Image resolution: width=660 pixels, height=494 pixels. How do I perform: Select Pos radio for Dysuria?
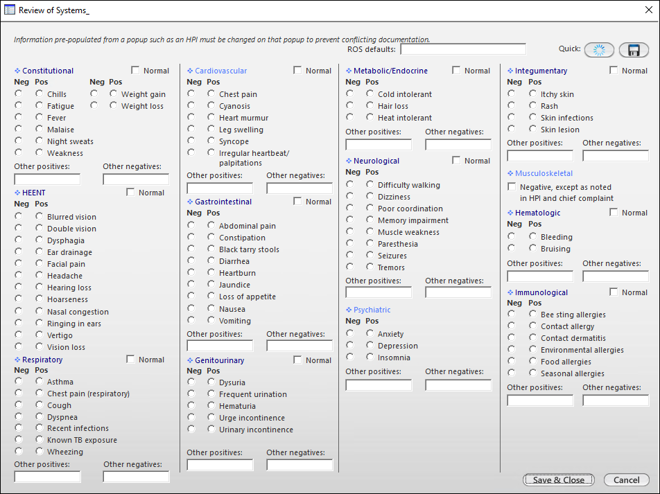pos(211,382)
